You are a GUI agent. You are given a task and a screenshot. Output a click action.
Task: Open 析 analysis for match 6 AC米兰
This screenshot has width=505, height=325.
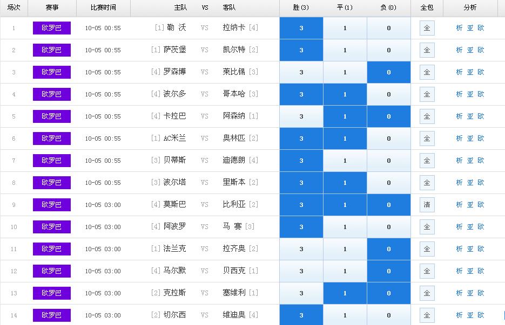point(459,139)
